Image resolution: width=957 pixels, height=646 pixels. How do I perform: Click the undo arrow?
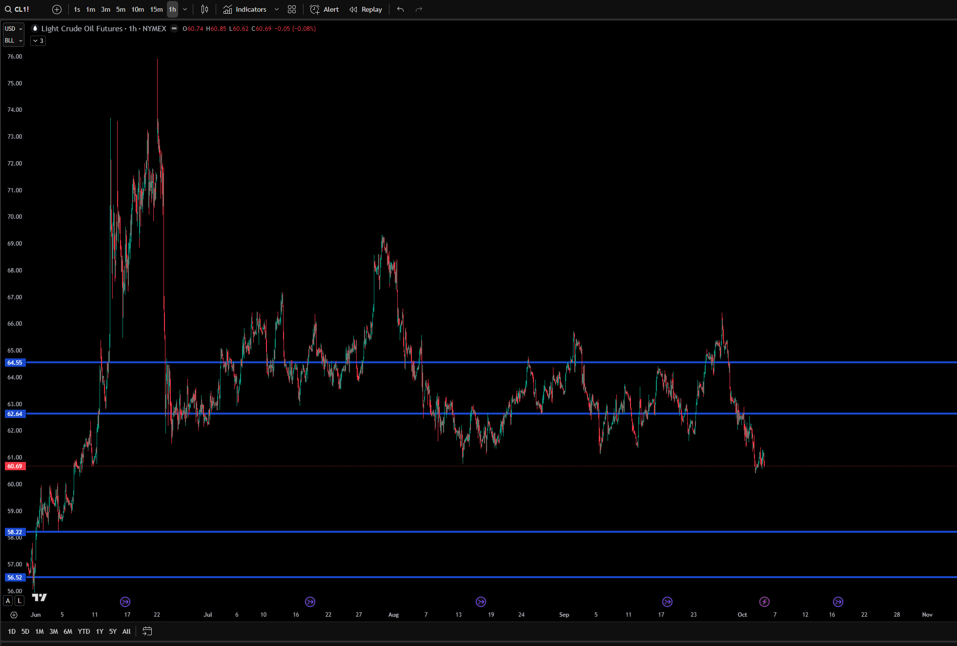(400, 9)
